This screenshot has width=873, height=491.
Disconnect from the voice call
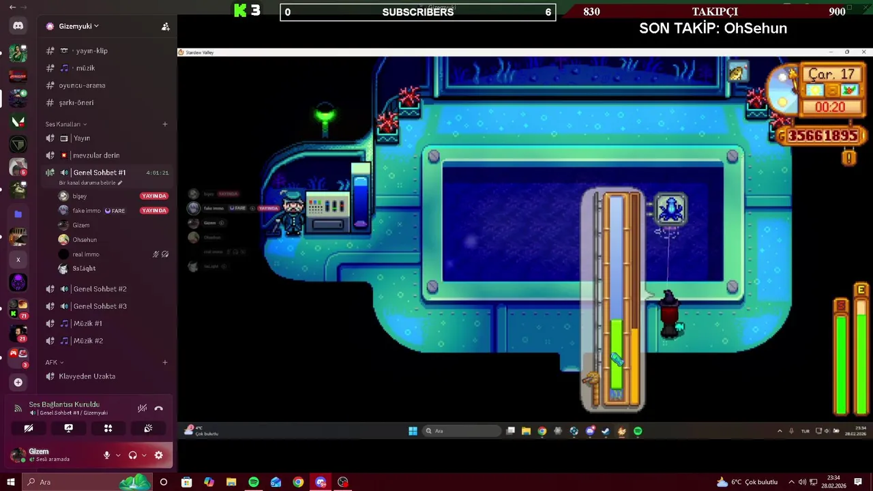click(x=159, y=408)
